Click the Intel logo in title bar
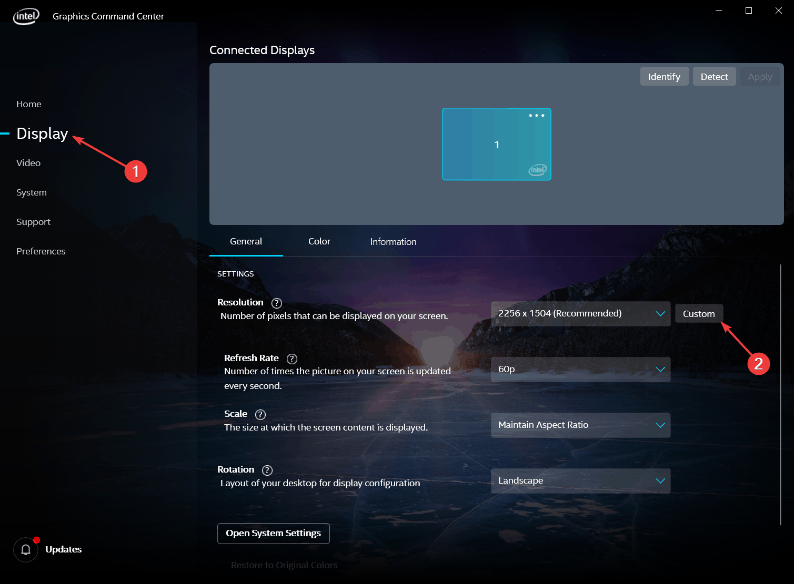The width and height of the screenshot is (794, 584). 26,16
